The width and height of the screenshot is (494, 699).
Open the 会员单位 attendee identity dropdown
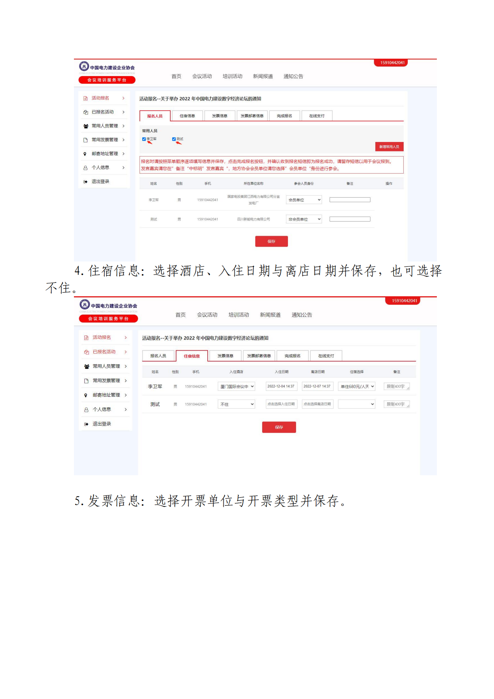point(304,200)
